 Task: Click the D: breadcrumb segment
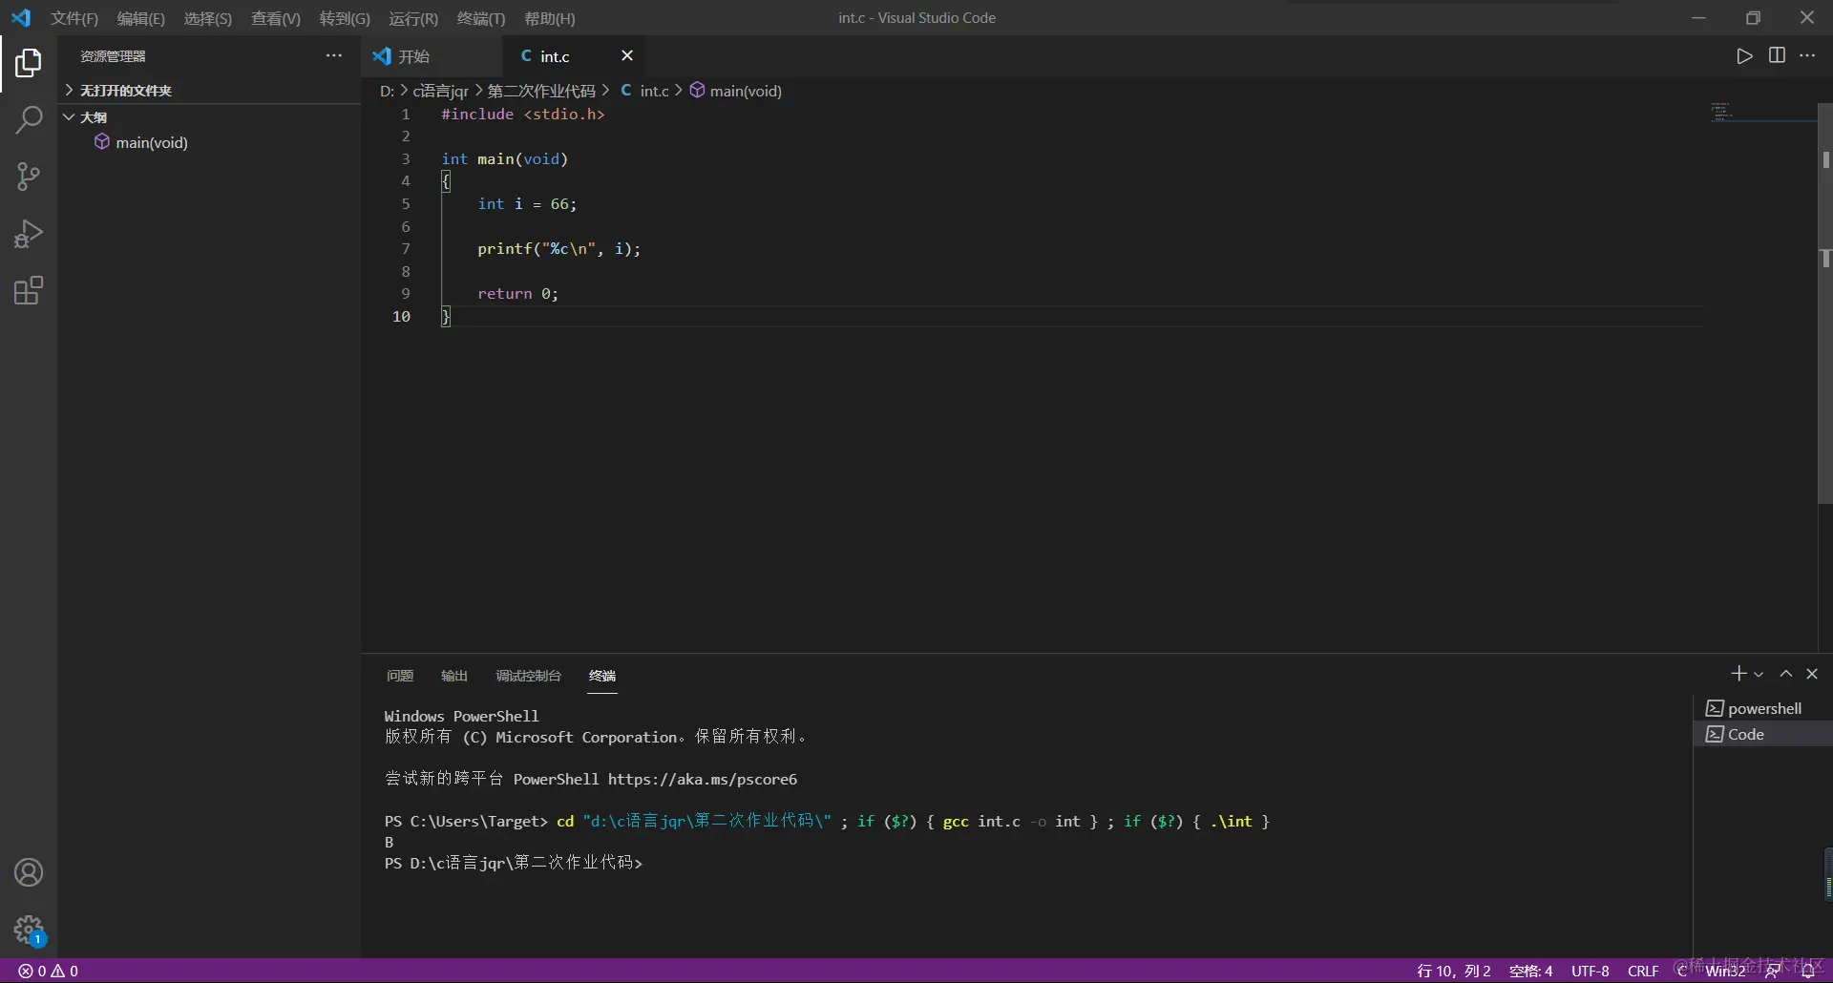(387, 91)
